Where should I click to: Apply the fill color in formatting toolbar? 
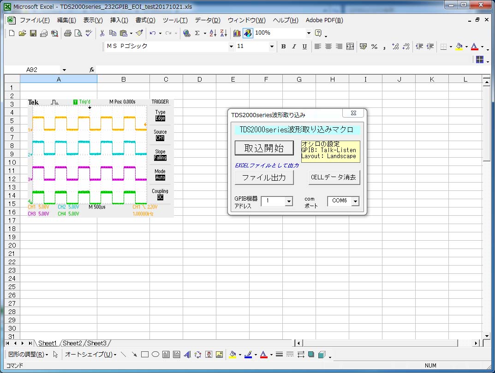point(459,47)
